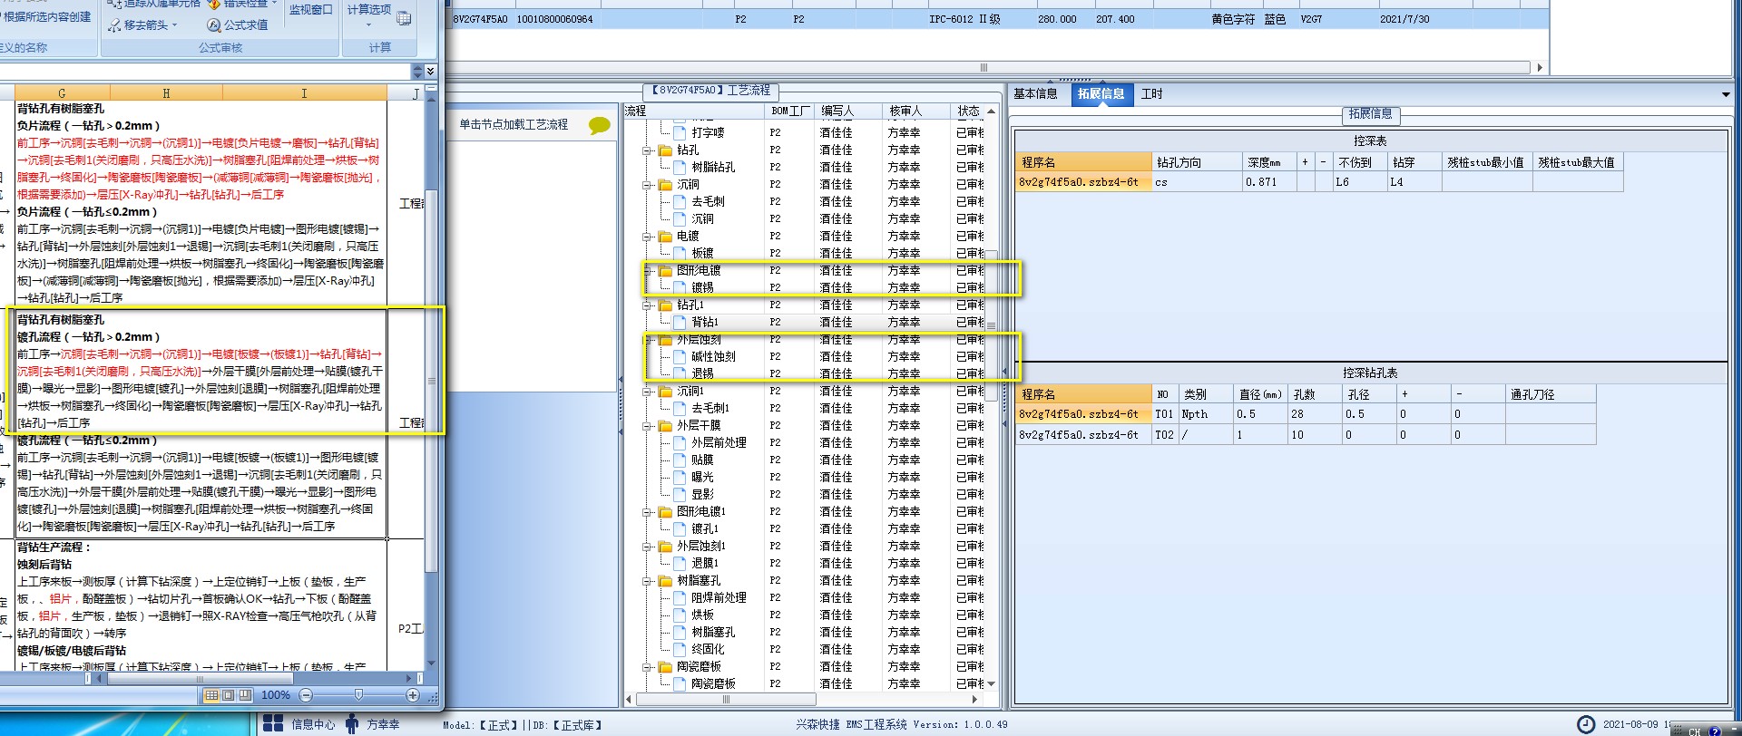Switch Excel to Page Layout view icon

pos(228,695)
